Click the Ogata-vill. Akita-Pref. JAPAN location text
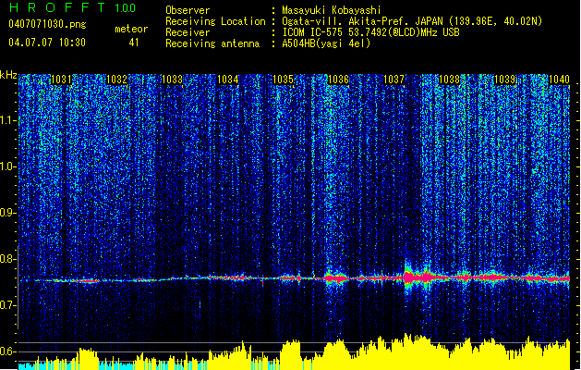This screenshot has height=370, width=581. [x=412, y=22]
